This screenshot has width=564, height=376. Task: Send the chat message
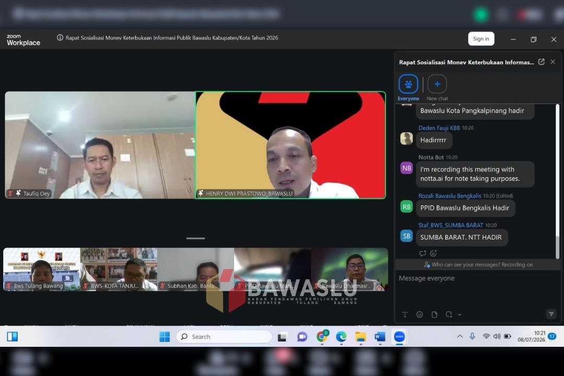coord(551,314)
